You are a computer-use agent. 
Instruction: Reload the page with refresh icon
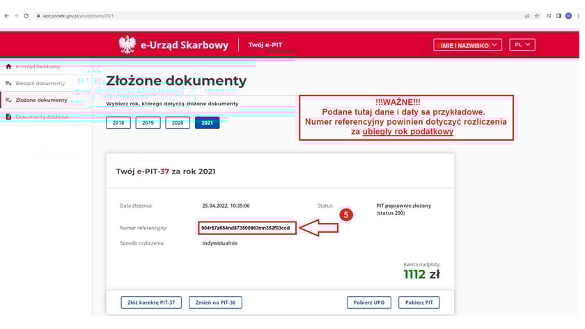click(26, 16)
